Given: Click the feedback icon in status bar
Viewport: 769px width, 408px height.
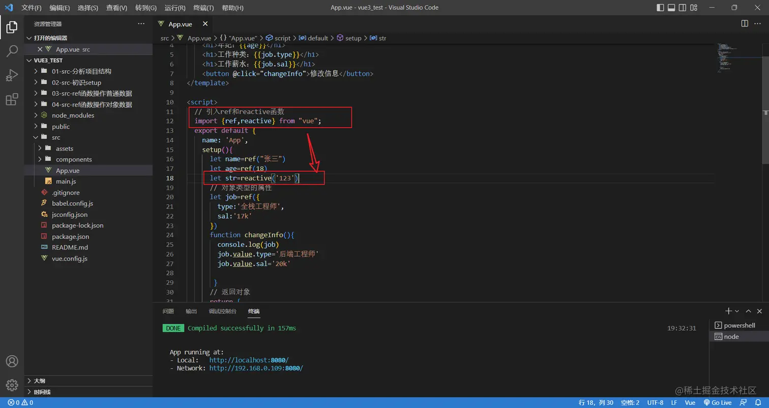Looking at the screenshot, I should (x=744, y=402).
